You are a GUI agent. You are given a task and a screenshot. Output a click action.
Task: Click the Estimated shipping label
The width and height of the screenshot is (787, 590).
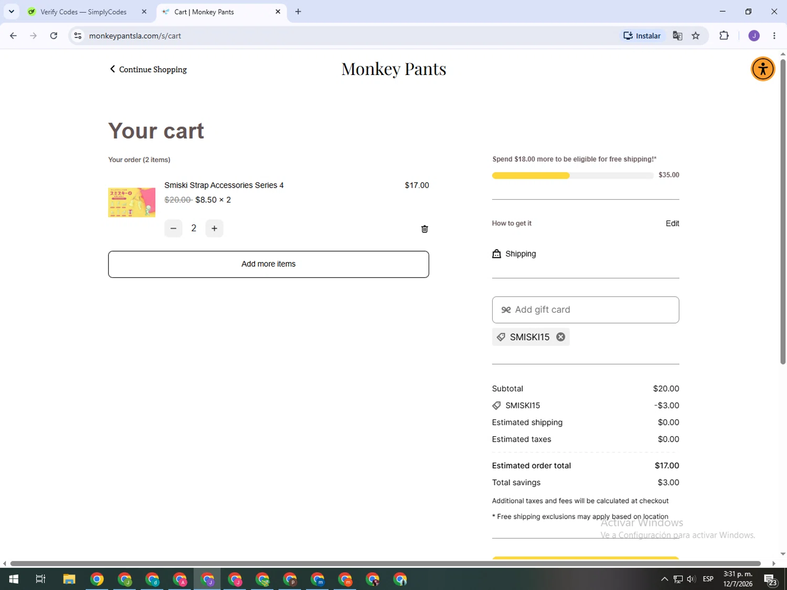[527, 422]
